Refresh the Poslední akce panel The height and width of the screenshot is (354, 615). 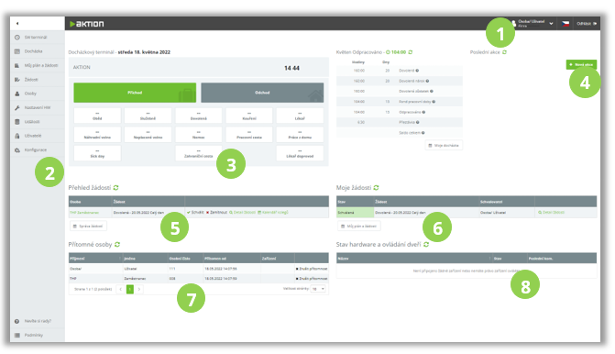pos(504,51)
